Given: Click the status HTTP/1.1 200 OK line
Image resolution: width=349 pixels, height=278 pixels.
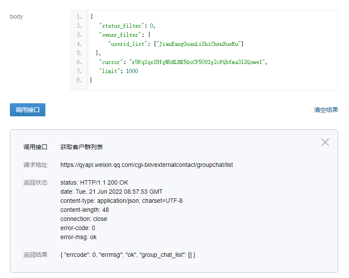Looking at the screenshot, I should pos(94,182).
